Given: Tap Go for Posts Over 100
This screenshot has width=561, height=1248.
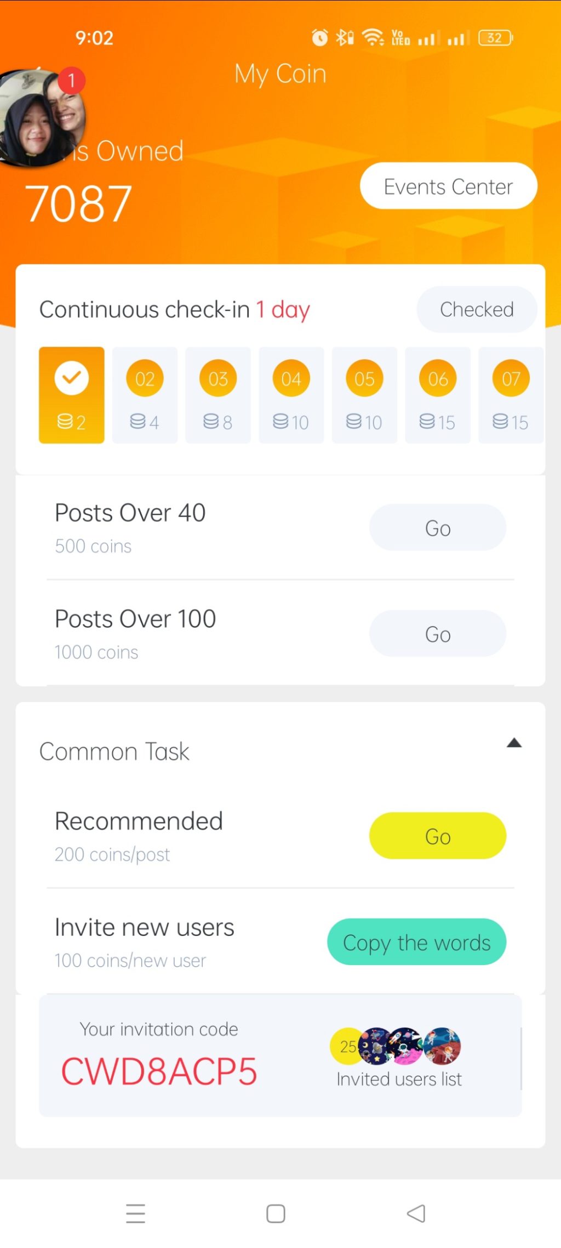Looking at the screenshot, I should tap(437, 634).
